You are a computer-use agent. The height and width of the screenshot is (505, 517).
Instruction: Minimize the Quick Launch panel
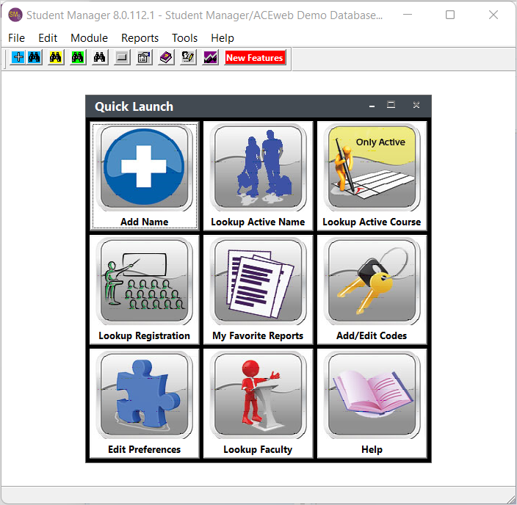tap(372, 106)
